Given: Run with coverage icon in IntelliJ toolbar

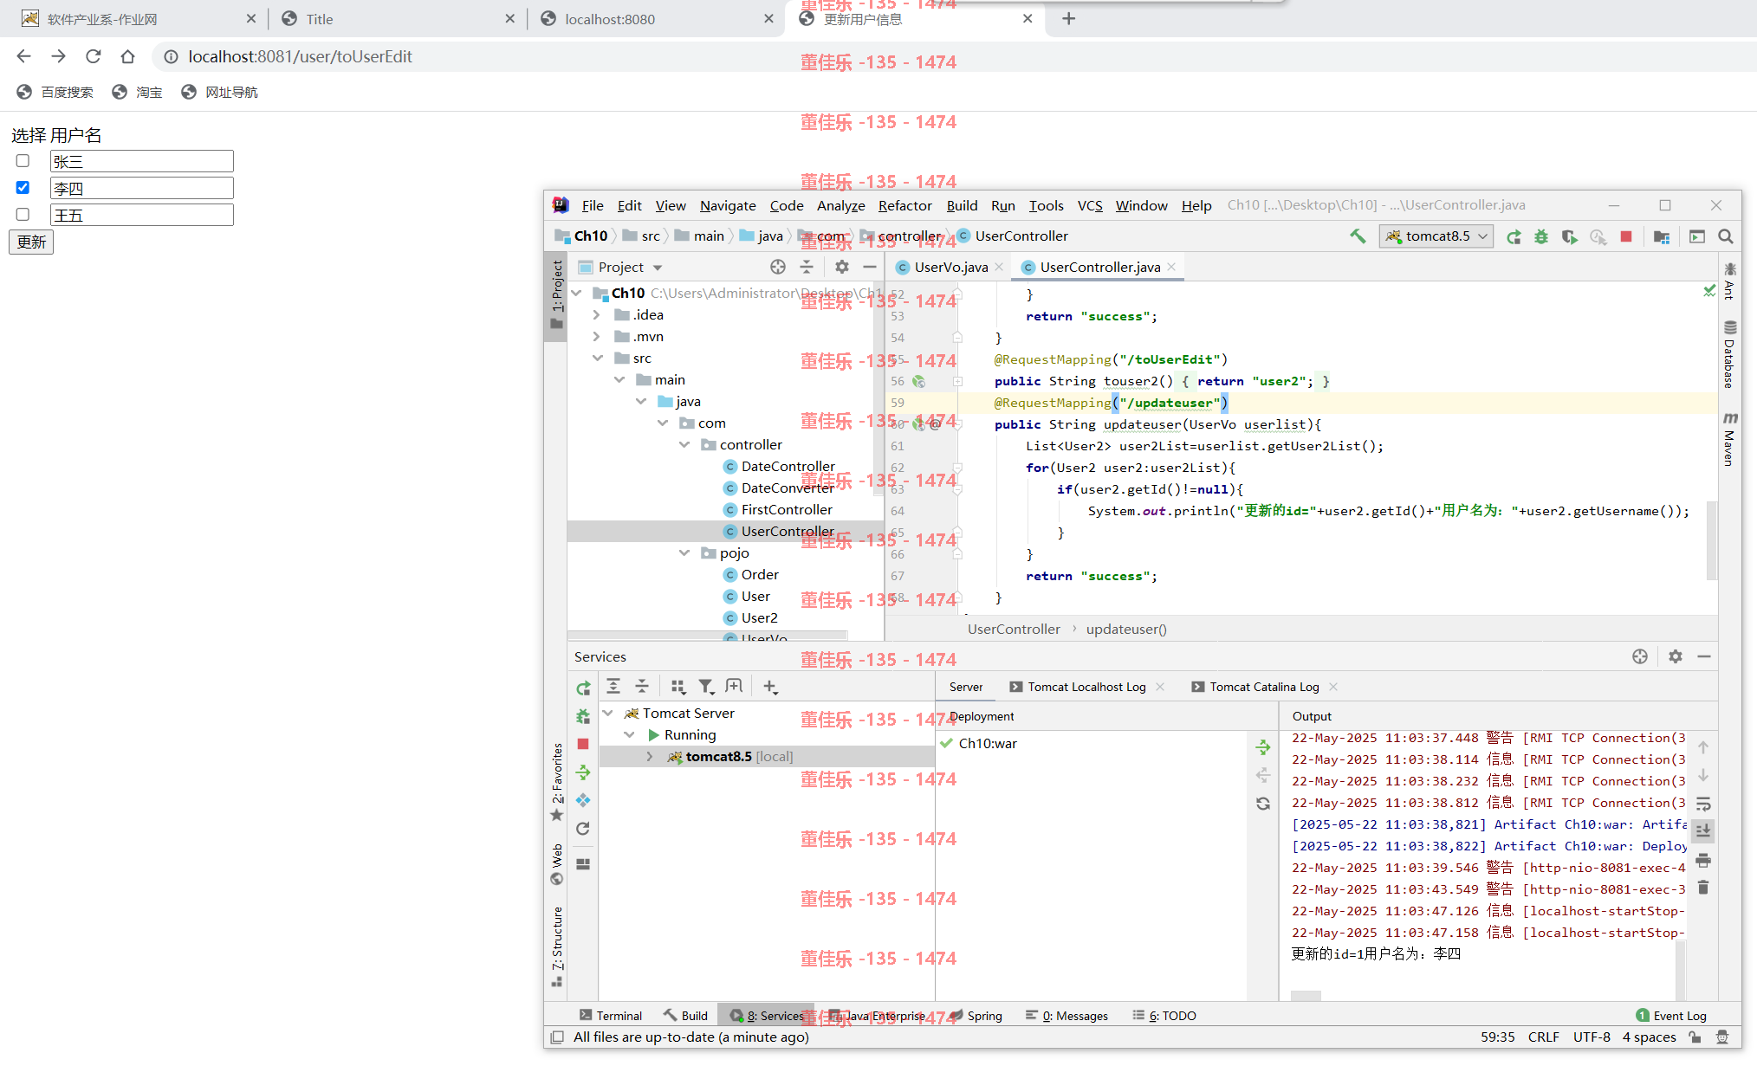Looking at the screenshot, I should [x=1569, y=236].
